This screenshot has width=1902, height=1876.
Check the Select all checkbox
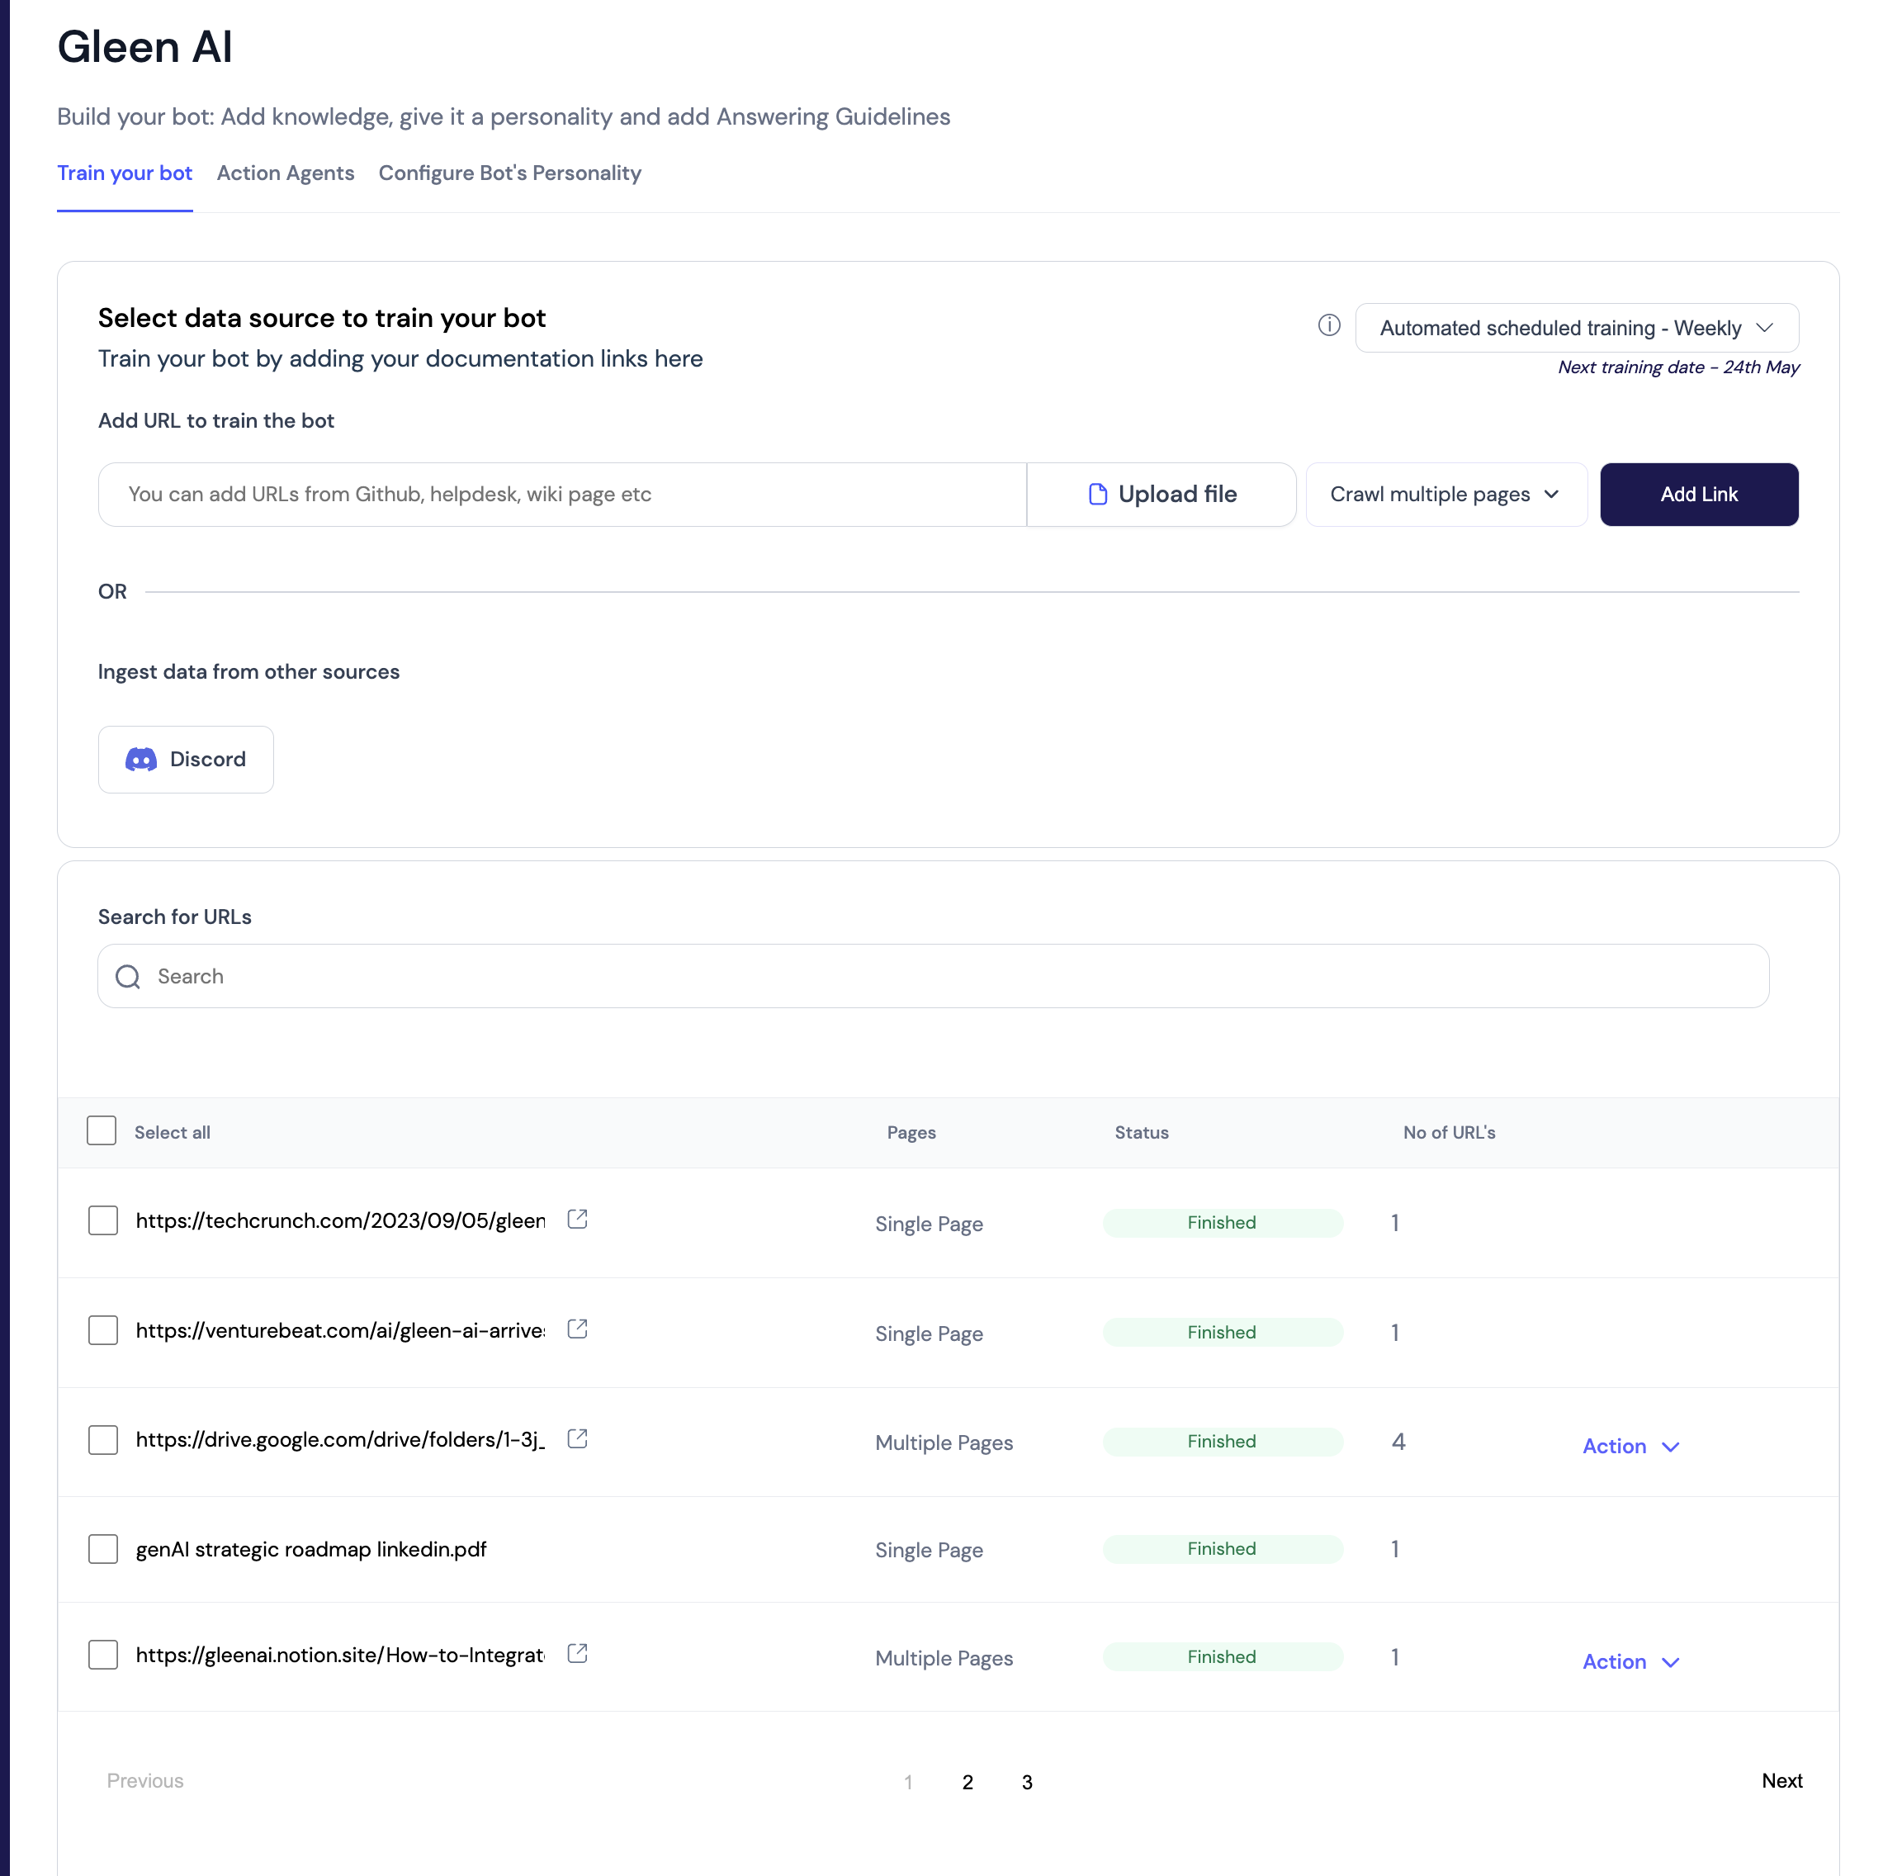pyautogui.click(x=102, y=1130)
